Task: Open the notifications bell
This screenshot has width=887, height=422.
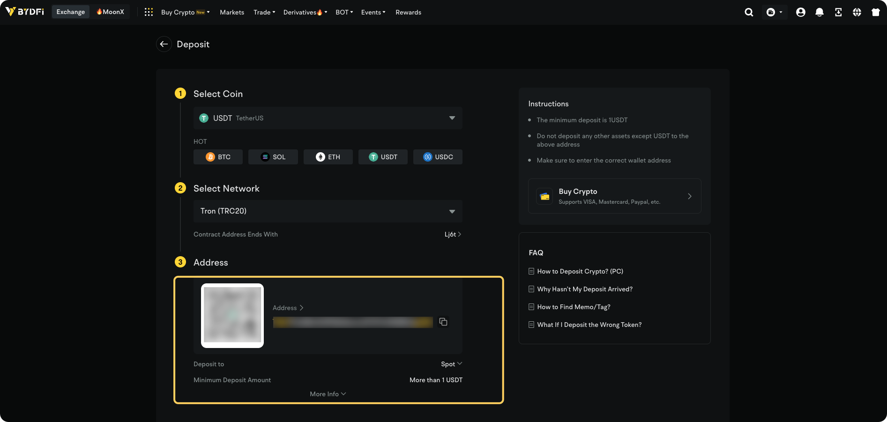Action: click(x=819, y=12)
